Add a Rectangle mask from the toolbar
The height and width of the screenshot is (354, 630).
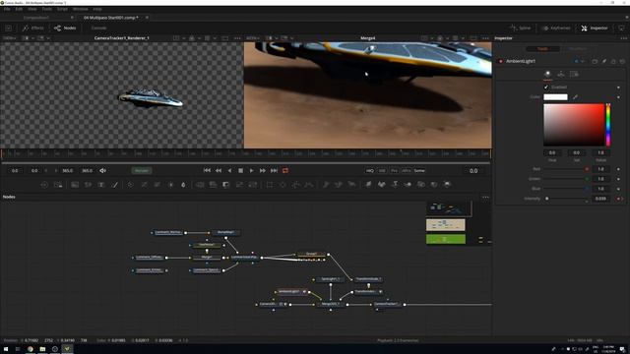(269, 185)
